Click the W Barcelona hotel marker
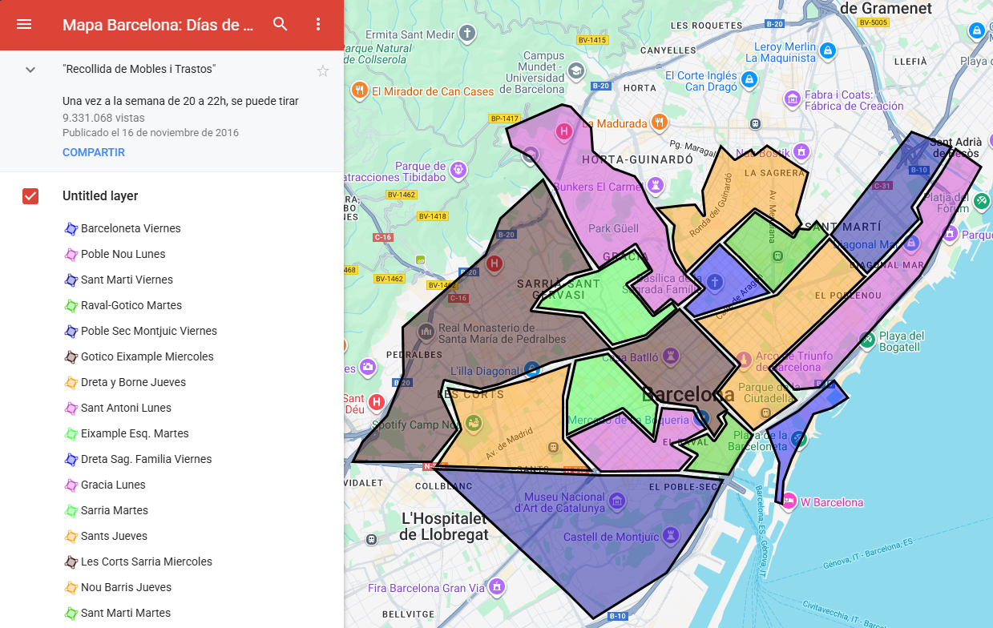This screenshot has width=993, height=628. 789,502
